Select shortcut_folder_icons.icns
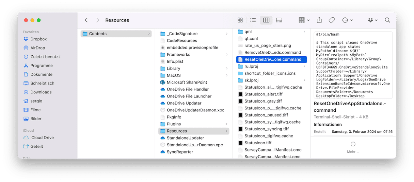Viewport: 414px width, 182px height. point(270,73)
